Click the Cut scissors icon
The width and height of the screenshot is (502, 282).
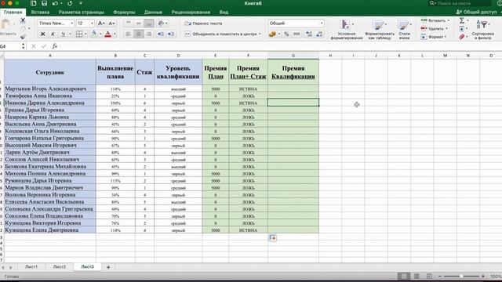coord(23,20)
